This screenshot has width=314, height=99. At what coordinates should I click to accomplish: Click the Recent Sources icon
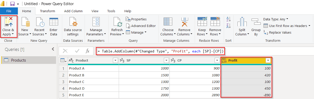pos(40,22)
